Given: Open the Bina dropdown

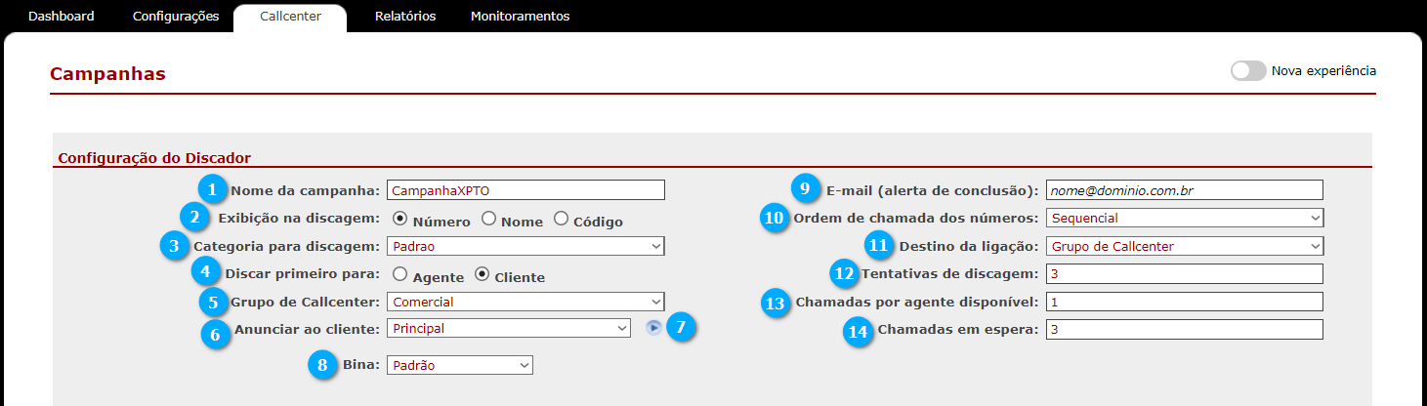Looking at the screenshot, I should coord(460,365).
